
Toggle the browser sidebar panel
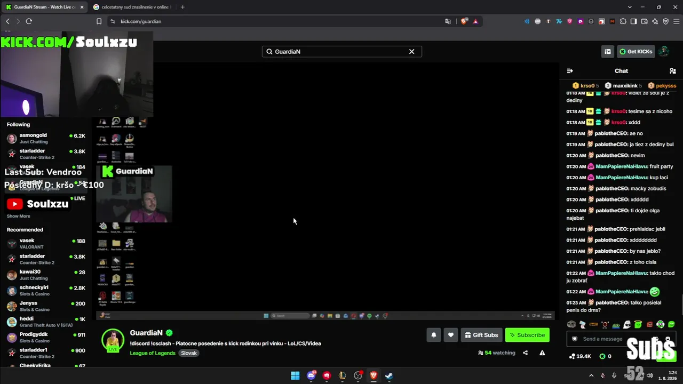[633, 21]
